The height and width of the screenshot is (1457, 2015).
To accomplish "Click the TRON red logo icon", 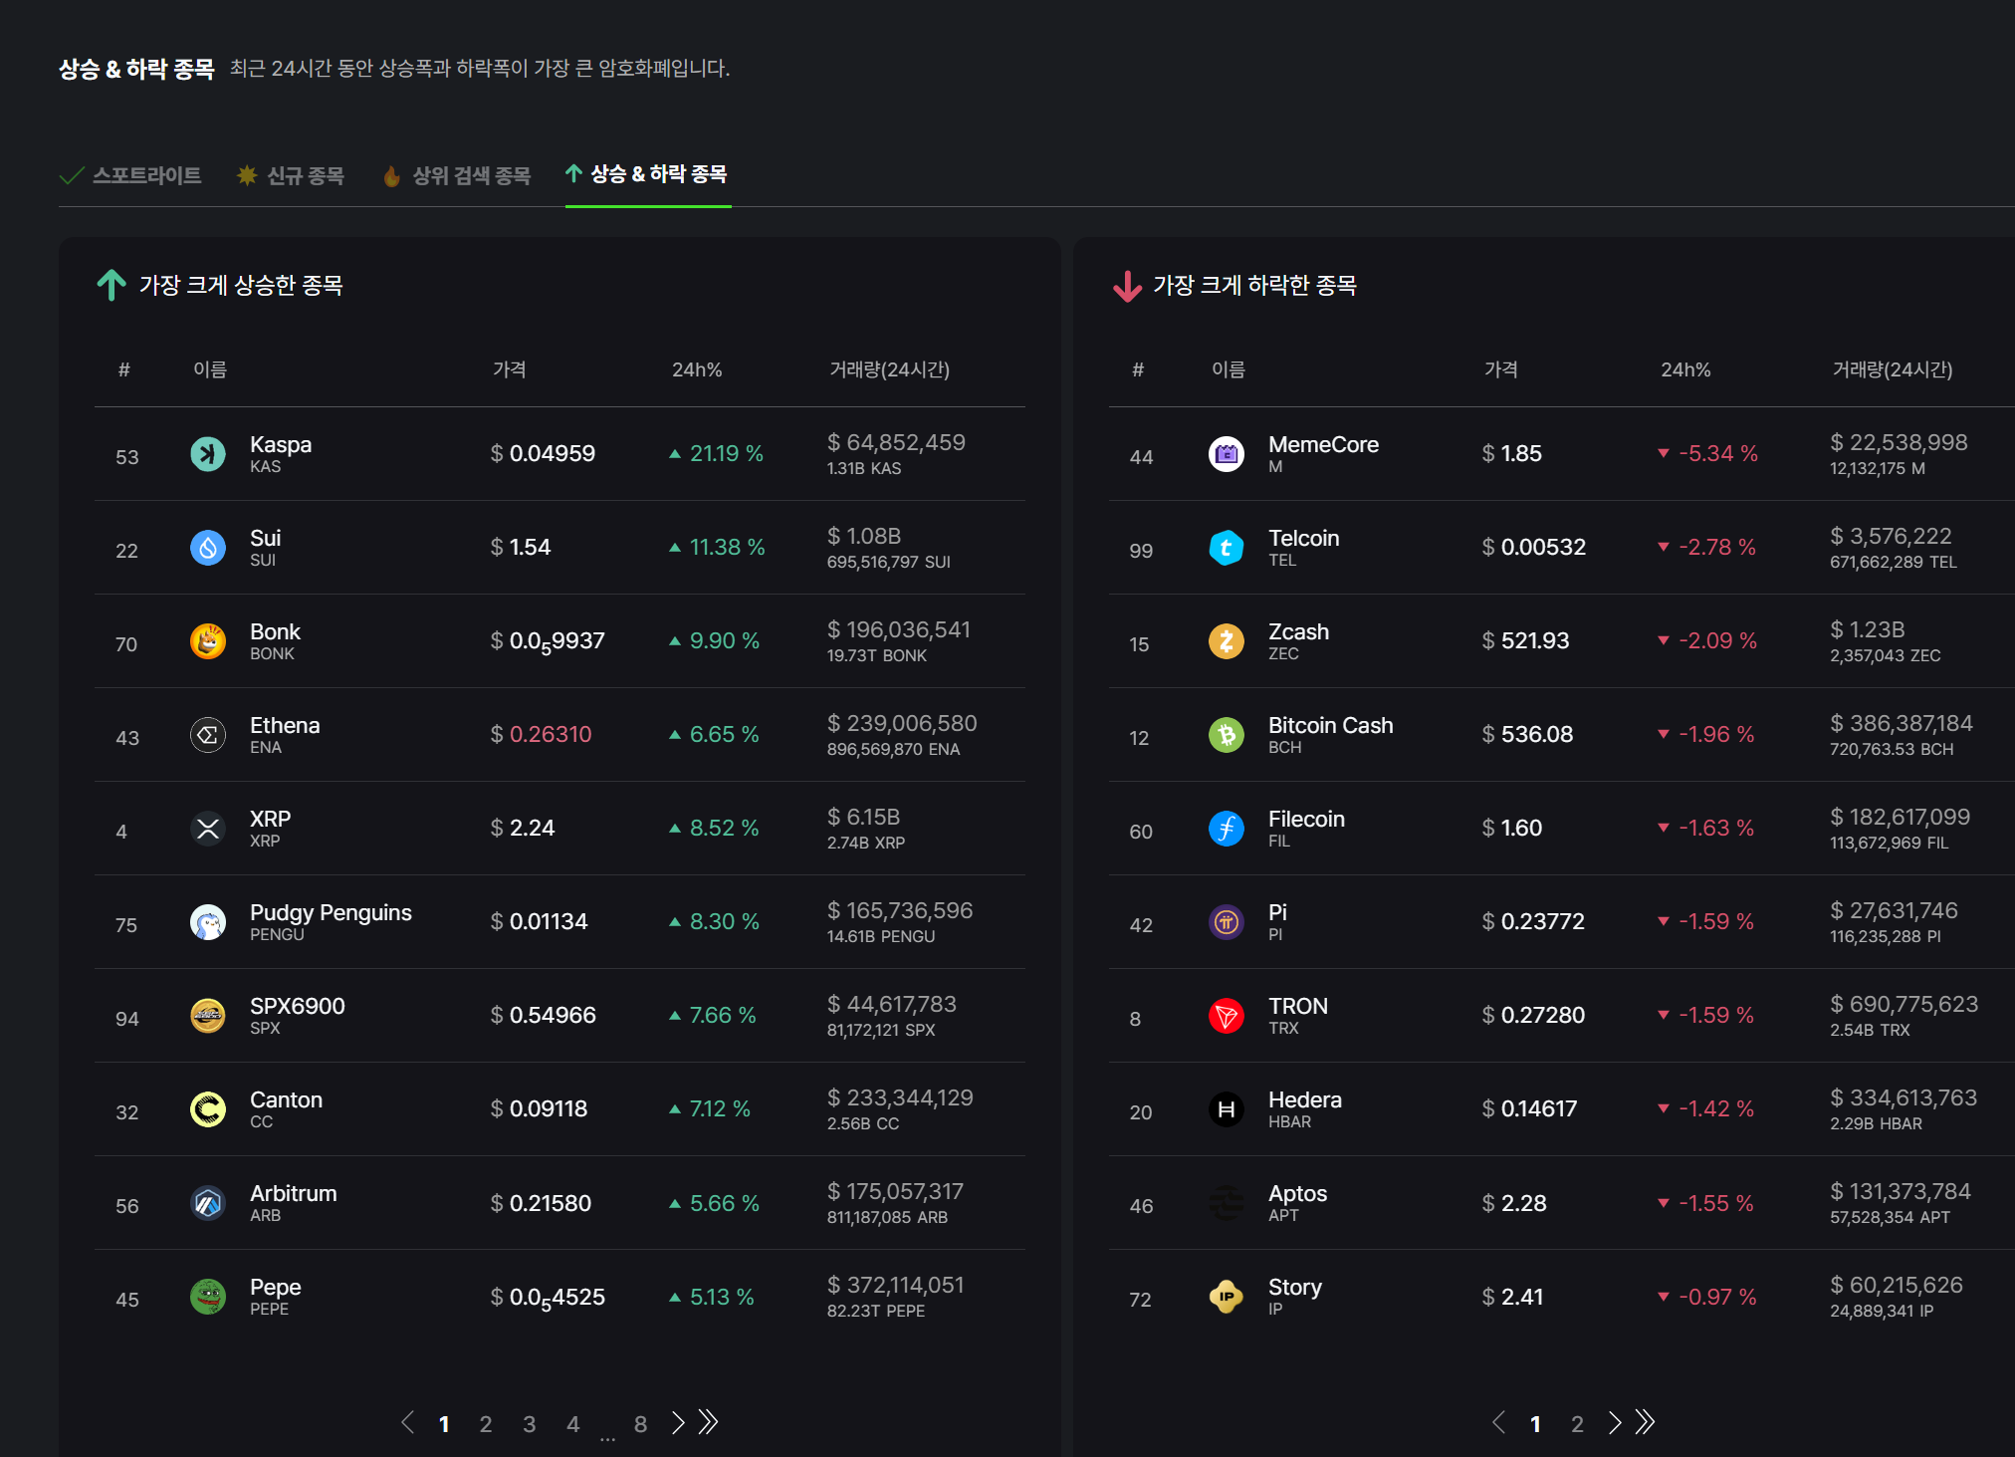I will point(1226,1016).
